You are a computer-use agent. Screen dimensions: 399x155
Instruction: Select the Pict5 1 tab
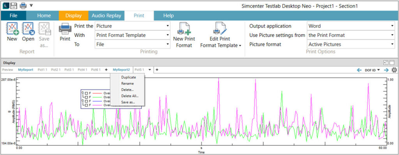[139, 70]
